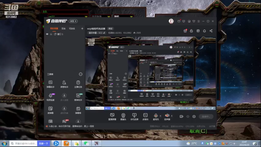Open the 读弹幕 read-danmaku tool

coord(51,110)
